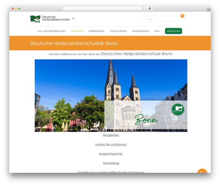Viewport: 220px width, 186px height.
Task: Open the Kennenlernen menu item
Action: tap(140, 31)
